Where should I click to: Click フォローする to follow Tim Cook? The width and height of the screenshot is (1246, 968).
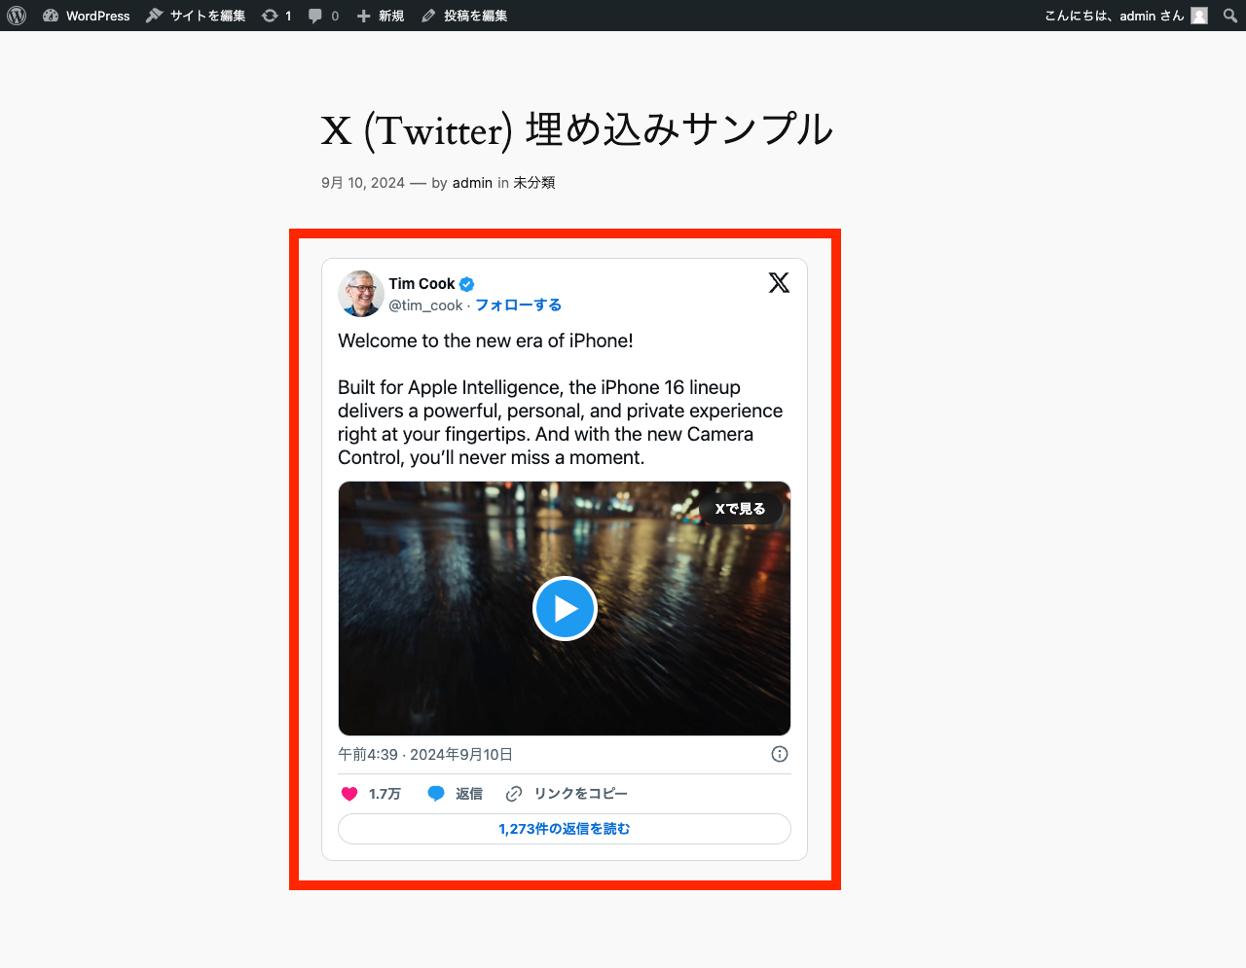click(518, 305)
